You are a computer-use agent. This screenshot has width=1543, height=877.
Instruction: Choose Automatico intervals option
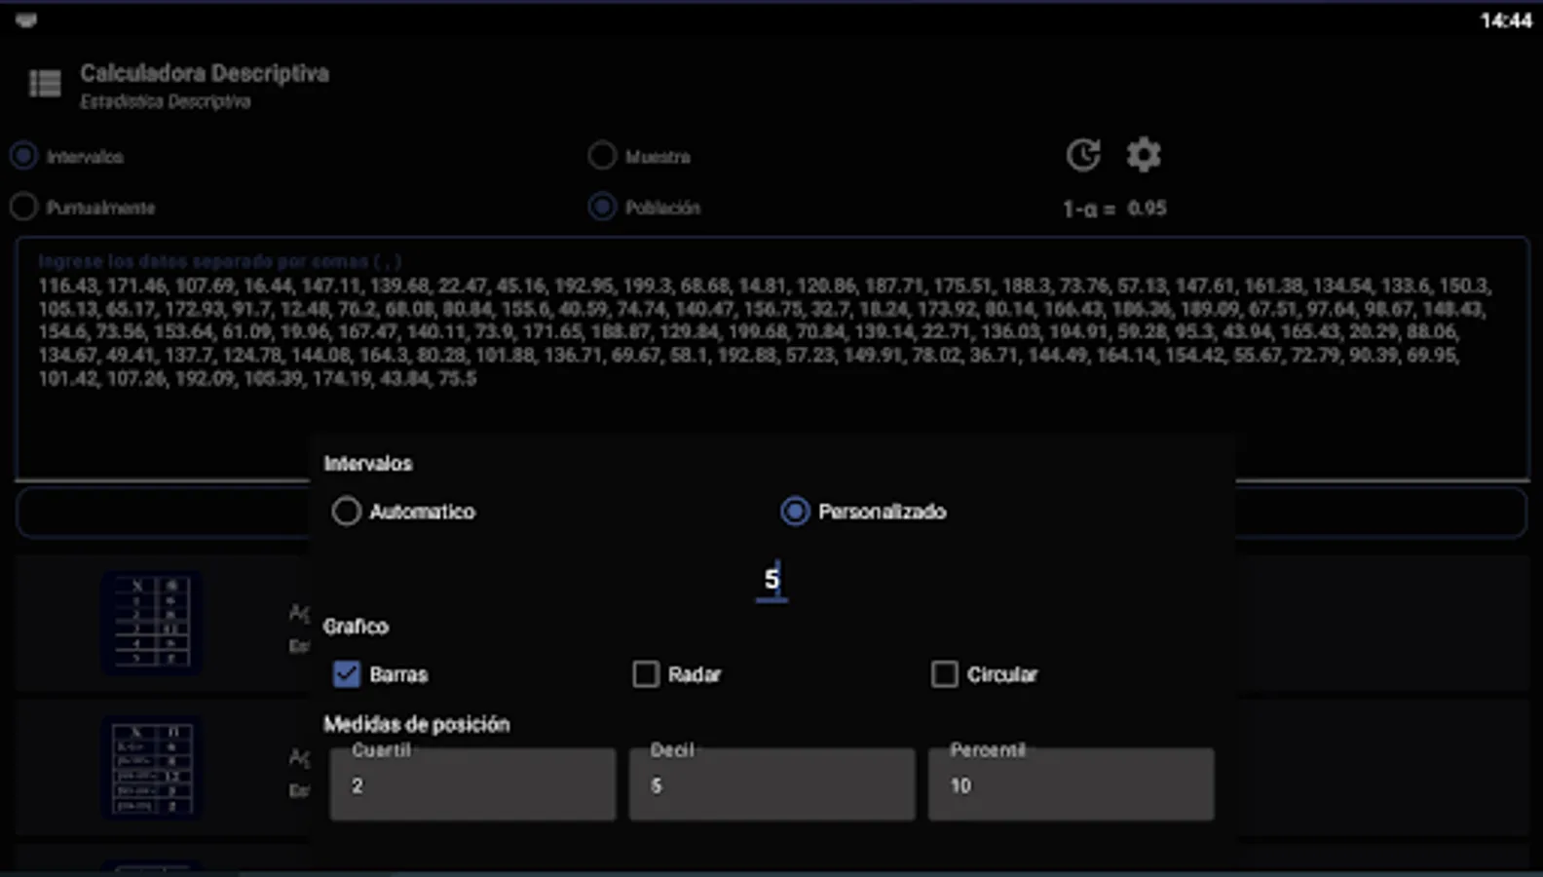[x=347, y=512]
